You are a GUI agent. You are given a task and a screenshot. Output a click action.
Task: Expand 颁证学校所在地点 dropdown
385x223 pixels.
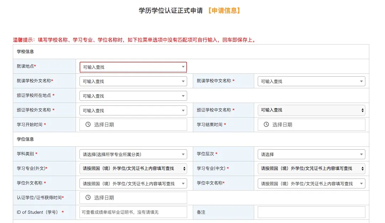point(133,96)
